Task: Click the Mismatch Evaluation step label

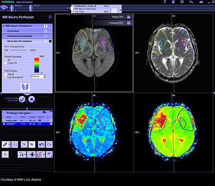Action: [x=19, y=41]
